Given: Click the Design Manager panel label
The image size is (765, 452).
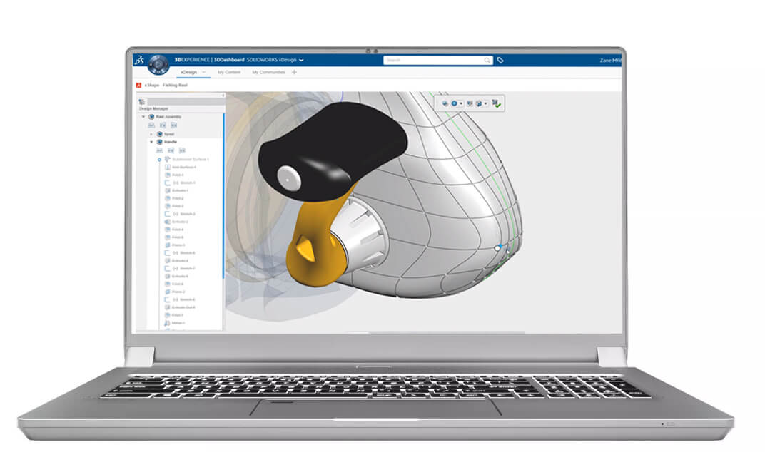Looking at the screenshot, I should (x=153, y=109).
